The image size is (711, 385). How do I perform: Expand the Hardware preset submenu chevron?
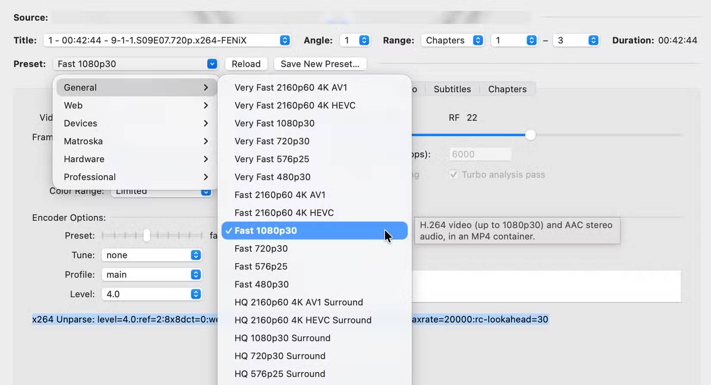pyautogui.click(x=206, y=159)
